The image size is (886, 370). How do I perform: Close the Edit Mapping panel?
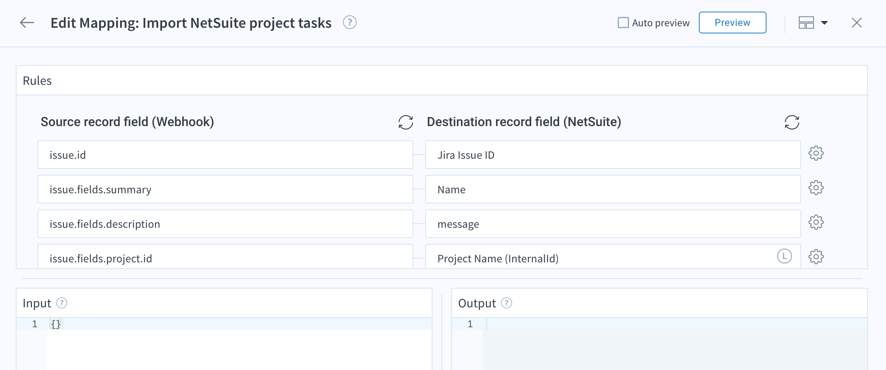point(857,23)
